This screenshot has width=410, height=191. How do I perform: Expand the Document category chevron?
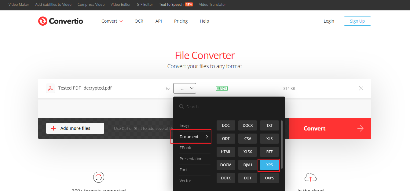point(207,137)
